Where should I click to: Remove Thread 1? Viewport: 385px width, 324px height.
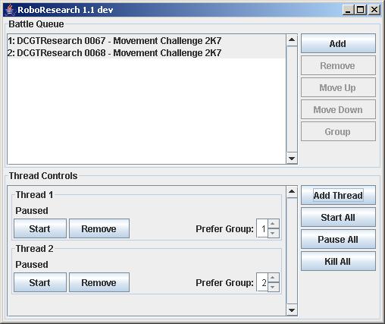[99, 228]
